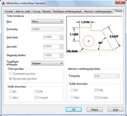Open the Illesztés tab
Screen dimensions: 127x116
tap(47, 12)
